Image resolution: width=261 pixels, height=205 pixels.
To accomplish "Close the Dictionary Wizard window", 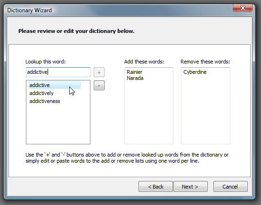I will pyautogui.click(x=243, y=8).
